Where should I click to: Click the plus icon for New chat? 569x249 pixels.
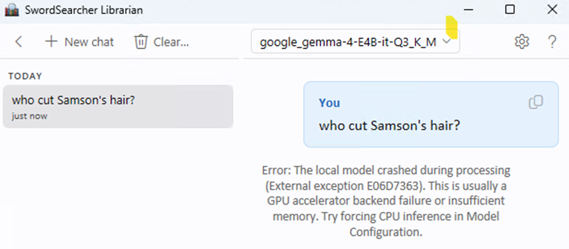point(51,42)
